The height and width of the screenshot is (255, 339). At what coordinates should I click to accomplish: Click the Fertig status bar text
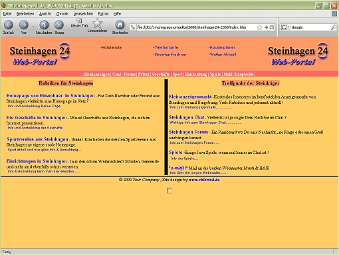[7, 252]
